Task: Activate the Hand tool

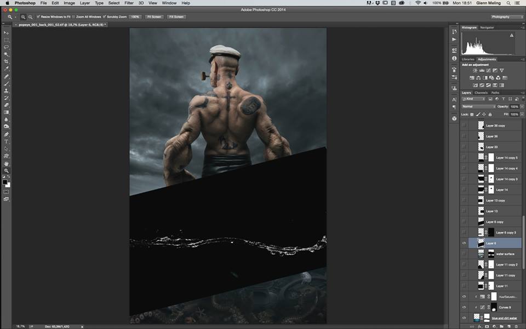Action: pyautogui.click(x=7, y=163)
